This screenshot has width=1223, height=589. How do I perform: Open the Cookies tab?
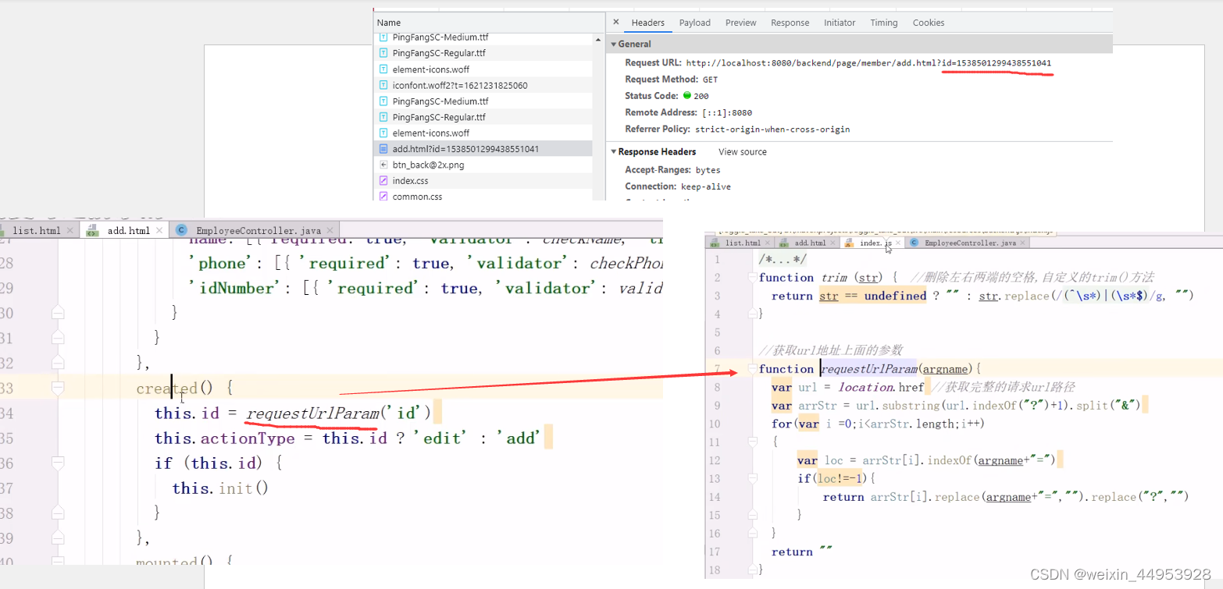pyautogui.click(x=929, y=23)
